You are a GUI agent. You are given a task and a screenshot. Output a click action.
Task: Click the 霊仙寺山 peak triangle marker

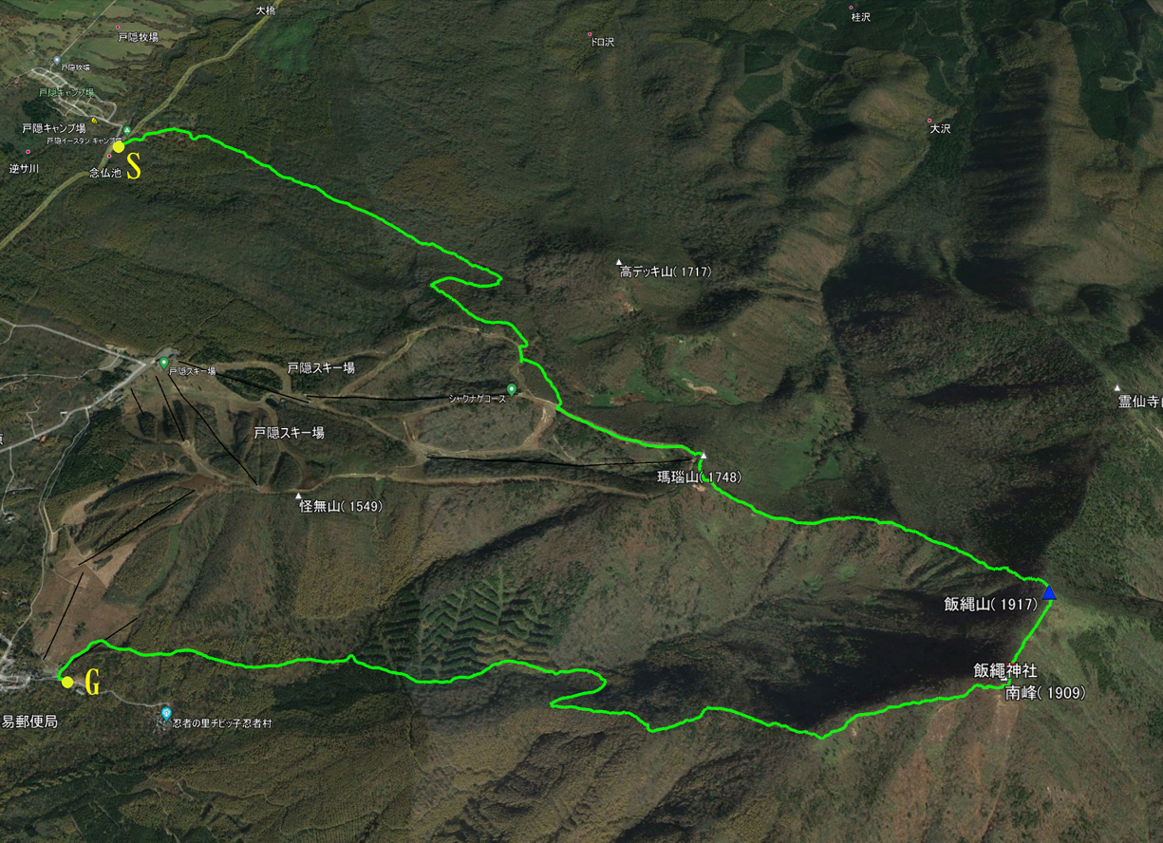click(x=1117, y=388)
